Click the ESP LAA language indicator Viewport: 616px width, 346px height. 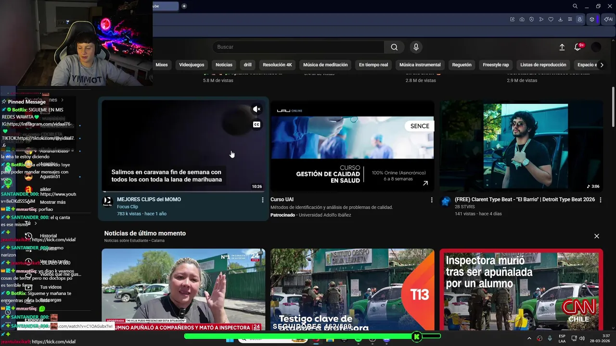(x=562, y=338)
